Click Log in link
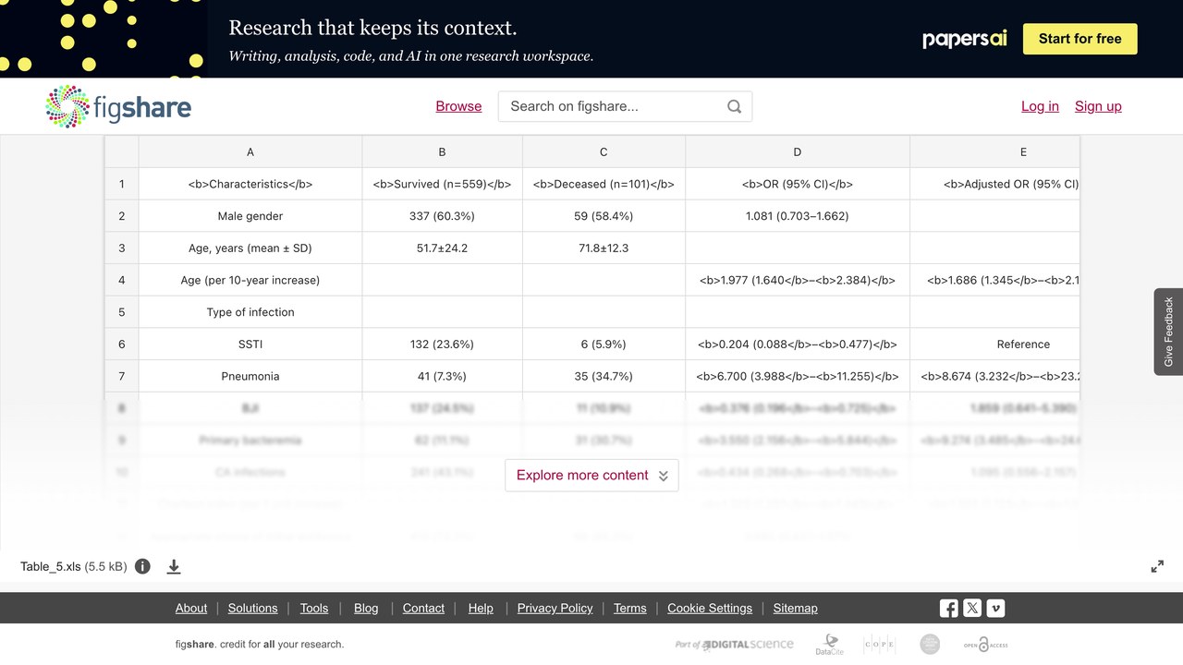The height and width of the screenshot is (665, 1183). pos(1040,106)
